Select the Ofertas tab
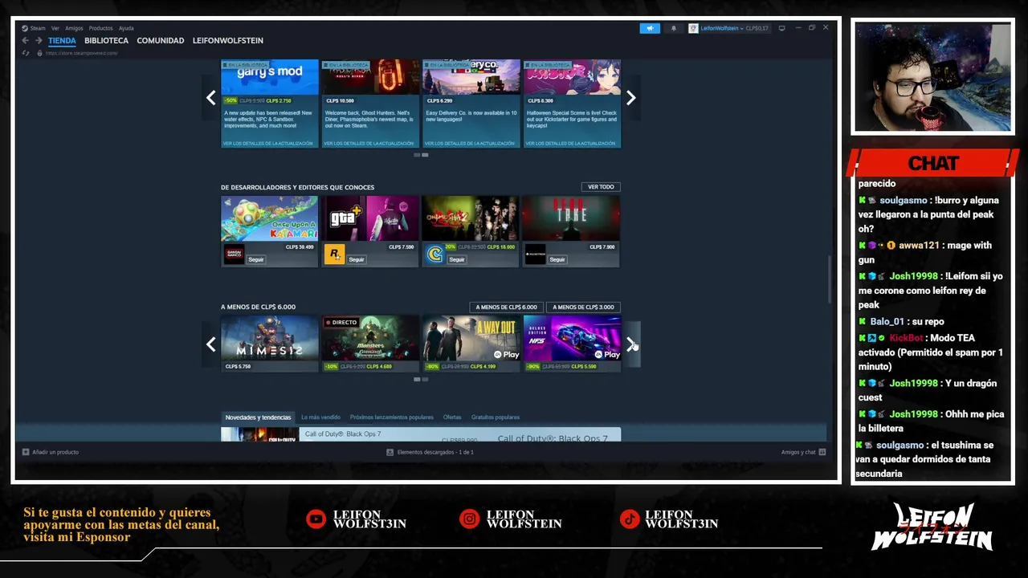The width and height of the screenshot is (1028, 578). [452, 417]
